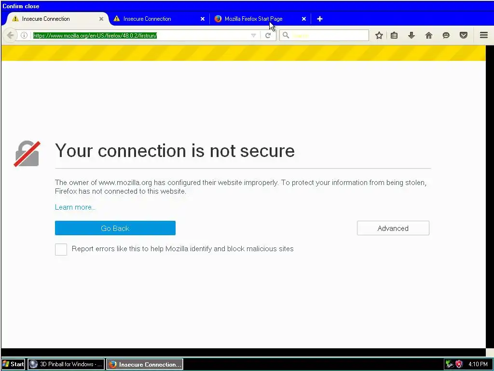Open Hello chat smiley icon
This screenshot has height=371, width=494.
446,35
